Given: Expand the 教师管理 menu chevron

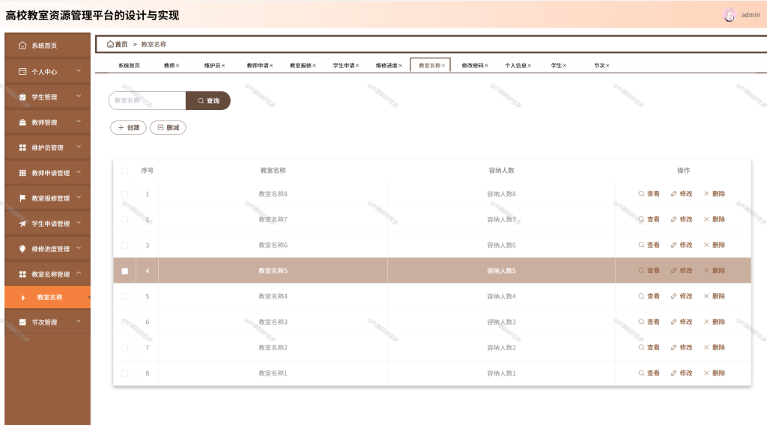Looking at the screenshot, I should 79,122.
